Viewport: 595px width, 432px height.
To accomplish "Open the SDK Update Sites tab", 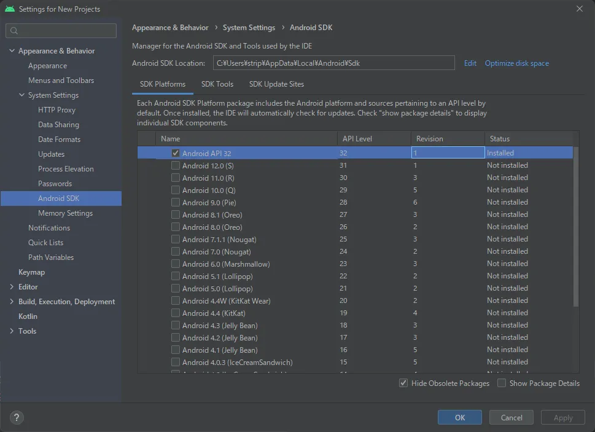I will coord(276,84).
